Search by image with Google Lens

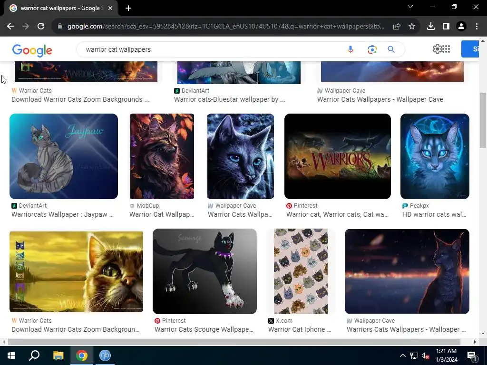pos(372,49)
